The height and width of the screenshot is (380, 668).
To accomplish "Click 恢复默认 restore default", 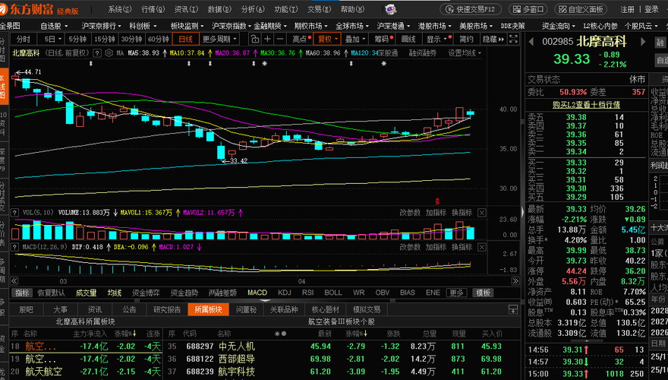I will coord(51,293).
